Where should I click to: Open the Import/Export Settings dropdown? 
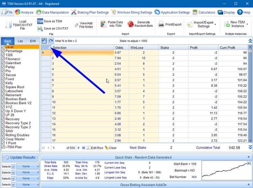coord(215,24)
